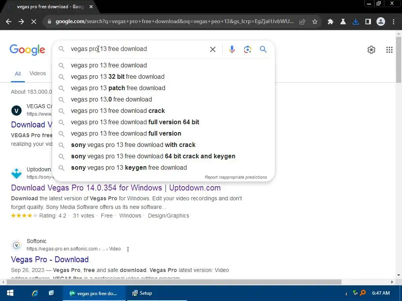Switch to the Setup taskbar window
Screen dimensions: 402x301
pos(156,293)
